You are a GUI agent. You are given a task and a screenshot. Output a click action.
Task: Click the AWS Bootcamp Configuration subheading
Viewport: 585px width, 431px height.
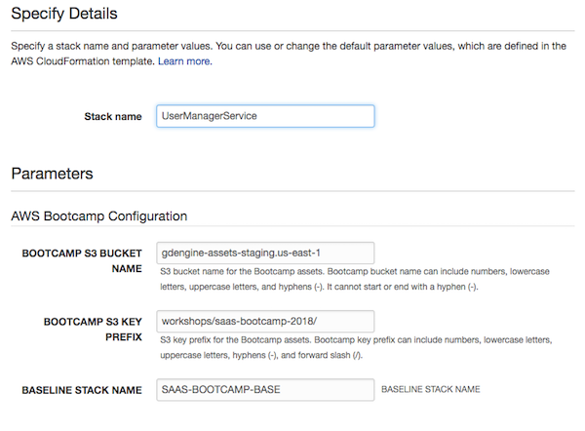(x=99, y=216)
